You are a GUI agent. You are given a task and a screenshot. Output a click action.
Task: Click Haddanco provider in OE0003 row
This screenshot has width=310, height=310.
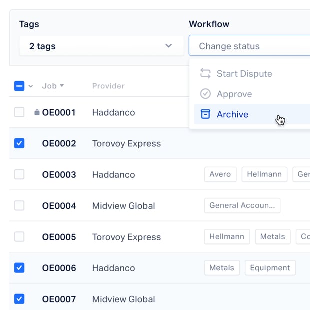(114, 175)
